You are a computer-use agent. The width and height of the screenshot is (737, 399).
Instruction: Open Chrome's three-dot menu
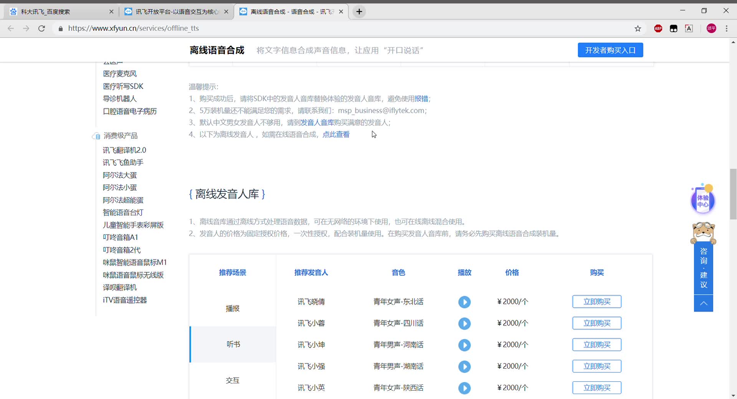tap(727, 28)
